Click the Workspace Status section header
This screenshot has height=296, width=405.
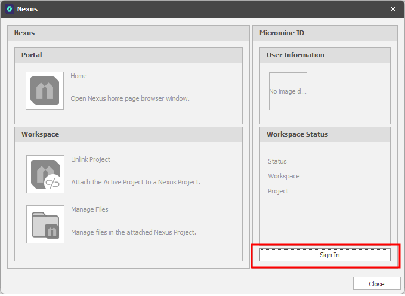(325, 134)
